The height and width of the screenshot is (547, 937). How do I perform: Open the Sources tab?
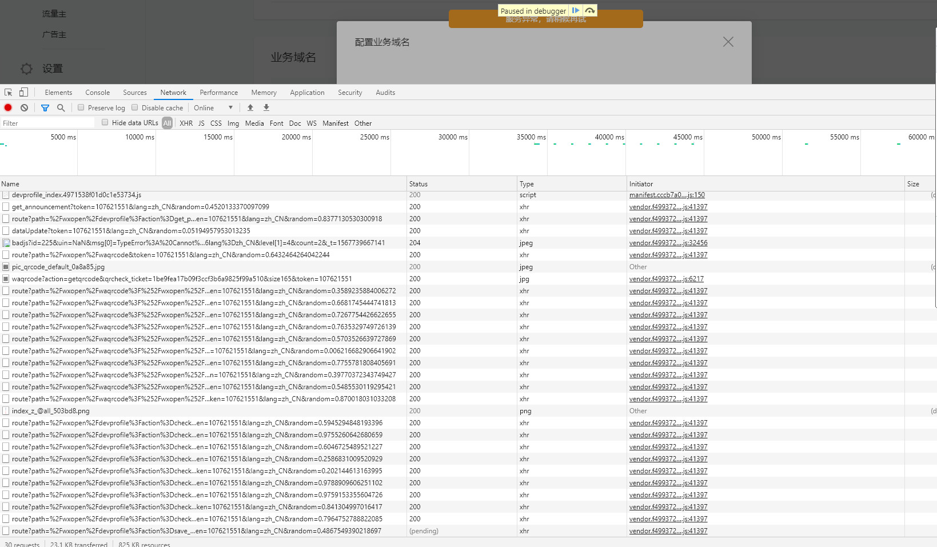[135, 93]
